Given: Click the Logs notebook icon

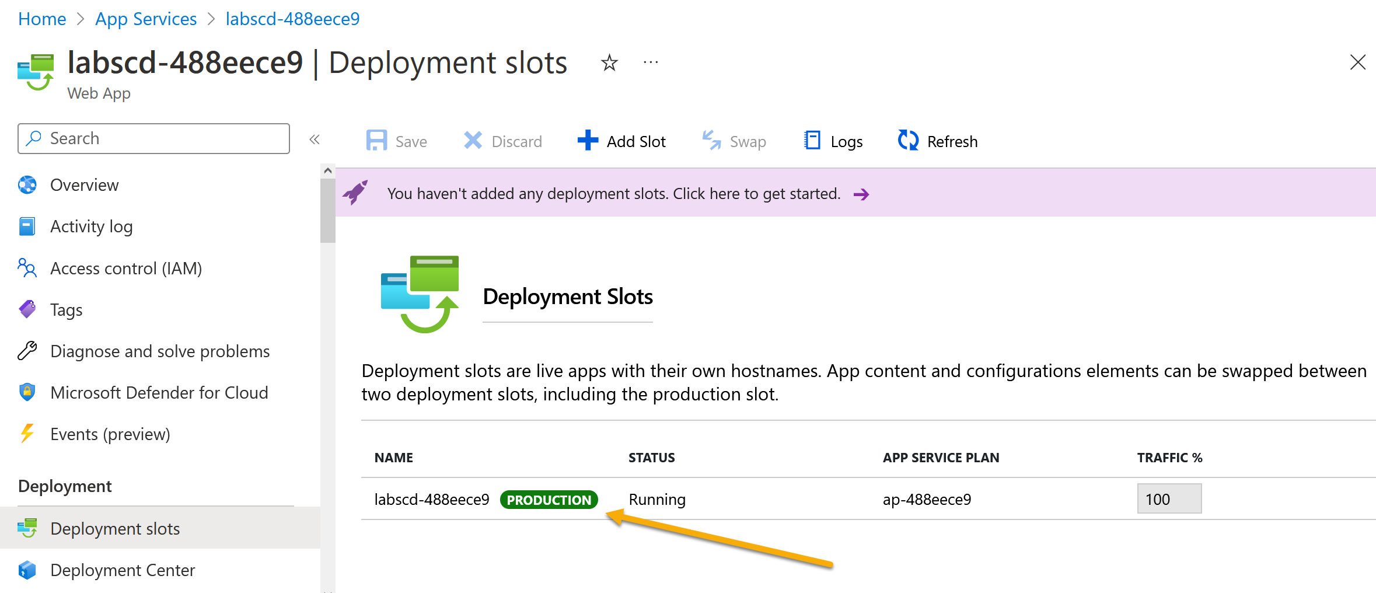Looking at the screenshot, I should click(x=812, y=141).
